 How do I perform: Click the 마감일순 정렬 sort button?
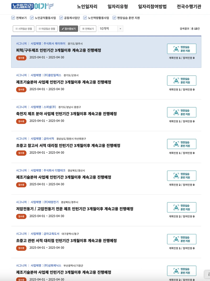(x=46, y=29)
